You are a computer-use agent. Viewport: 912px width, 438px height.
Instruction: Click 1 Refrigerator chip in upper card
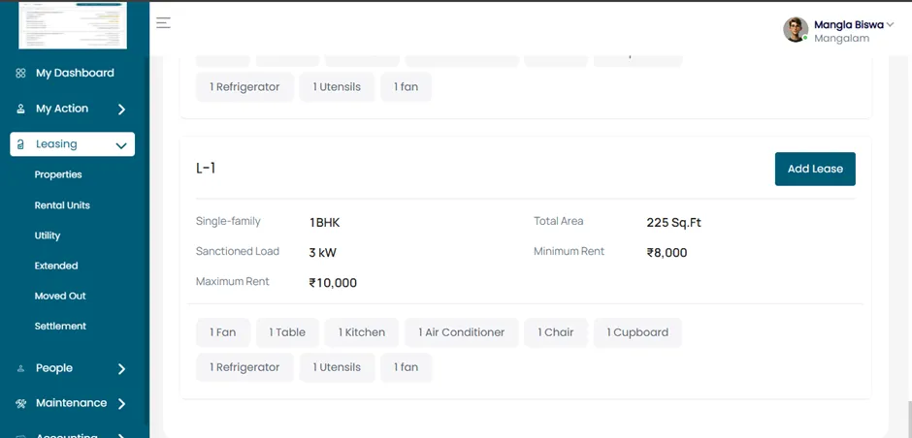pos(244,87)
